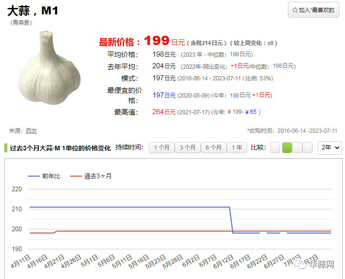Click the 5月16日 axis label
This screenshot has width=345, height=279.
point(139,261)
